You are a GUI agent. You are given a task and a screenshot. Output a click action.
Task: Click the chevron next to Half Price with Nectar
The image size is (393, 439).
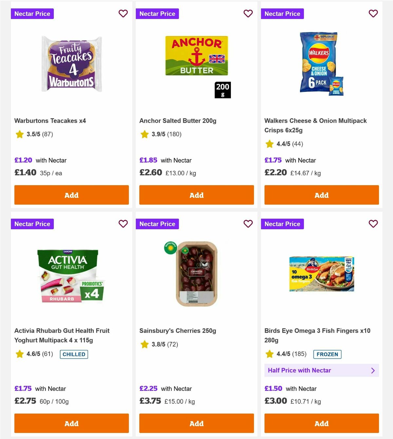(373, 370)
